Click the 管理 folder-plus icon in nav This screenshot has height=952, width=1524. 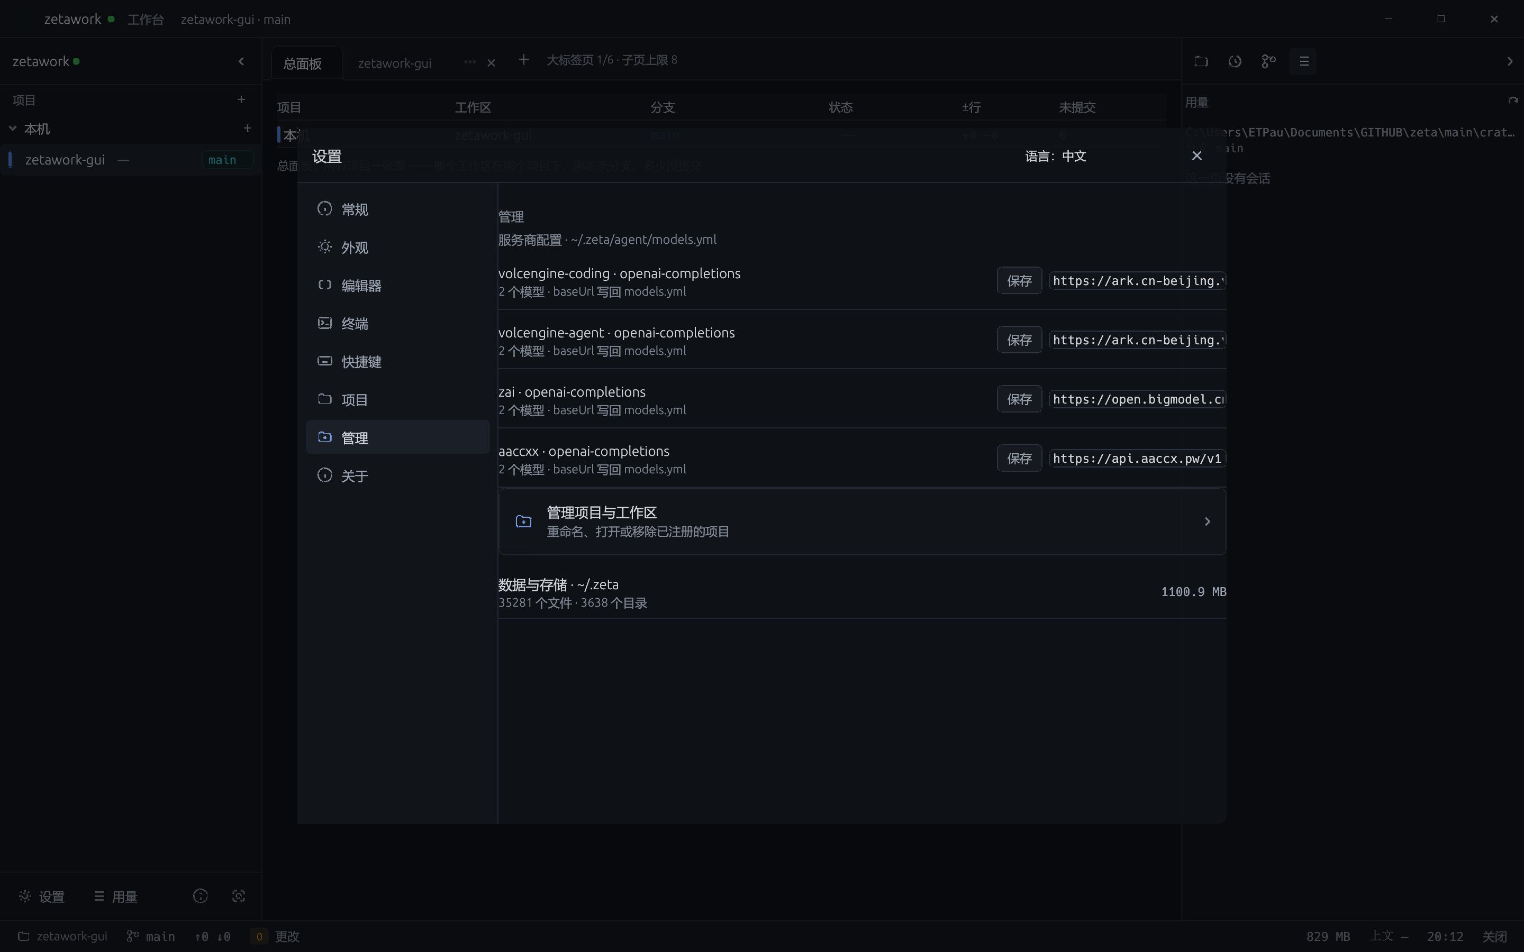(x=324, y=437)
